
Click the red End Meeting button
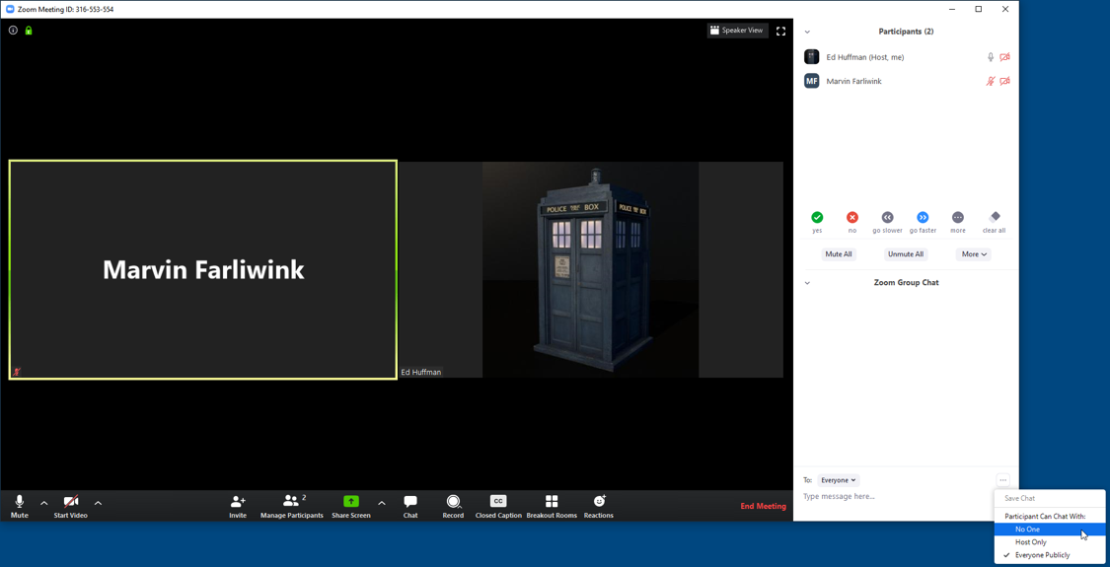[763, 506]
